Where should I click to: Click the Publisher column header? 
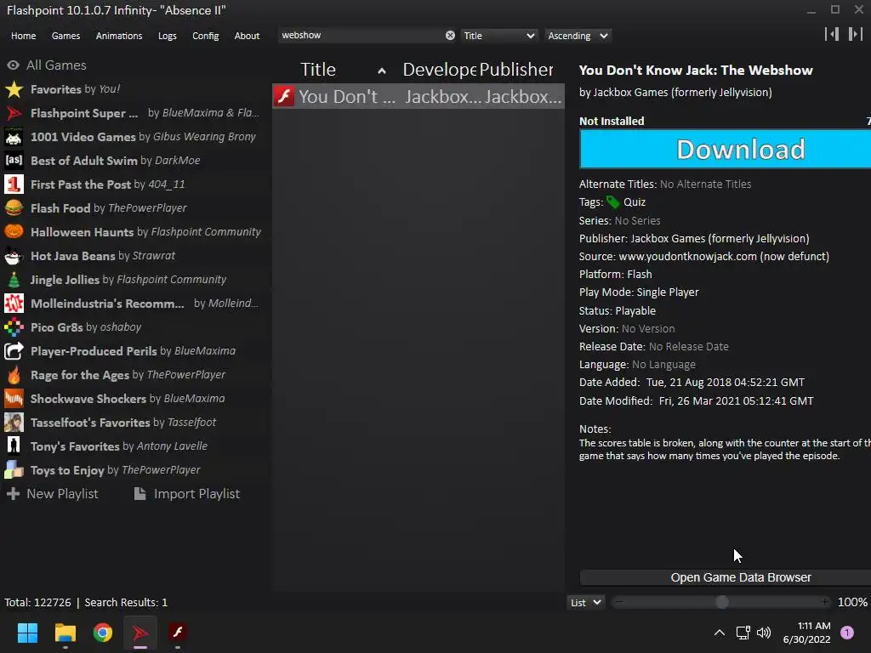click(516, 70)
